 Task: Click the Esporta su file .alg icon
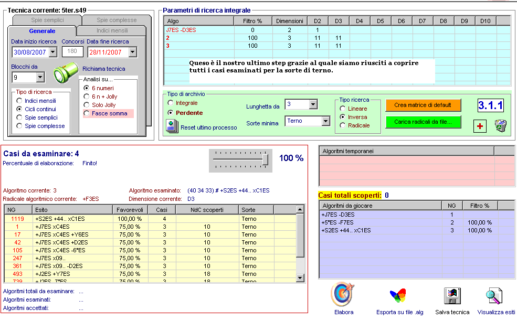(x=398, y=295)
